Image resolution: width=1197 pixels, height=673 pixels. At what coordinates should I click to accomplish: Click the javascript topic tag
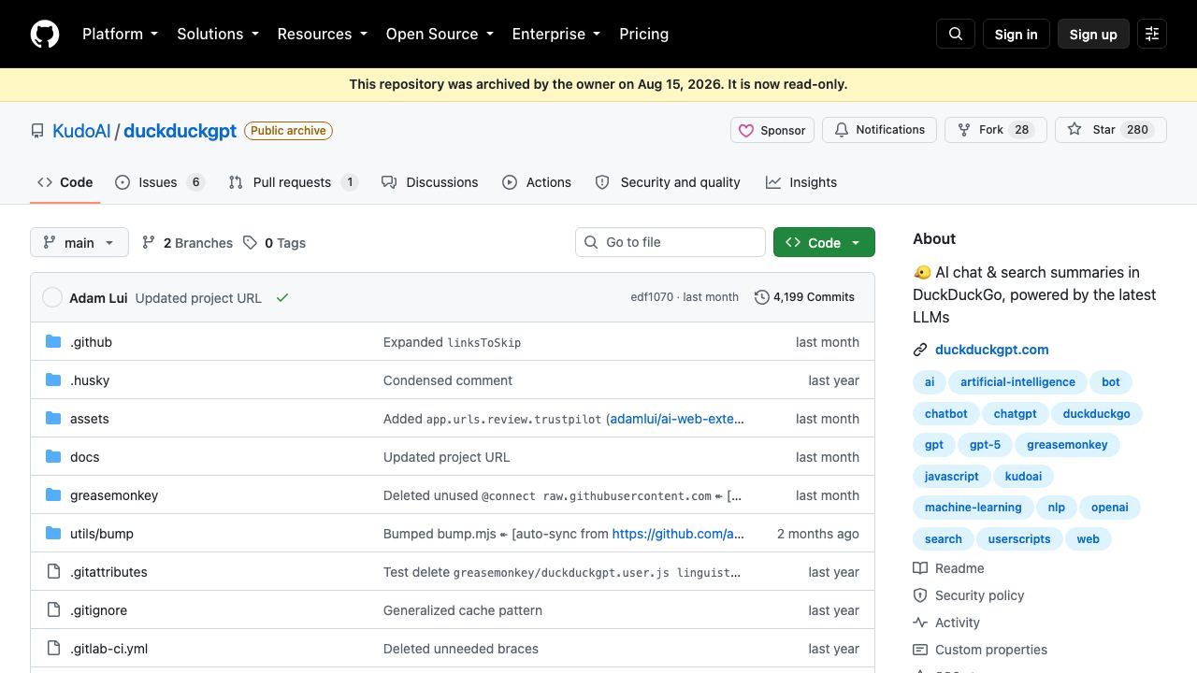pos(952,477)
